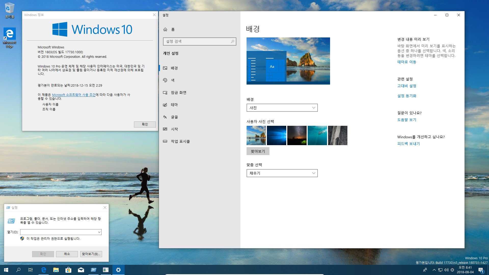
Task: Open Task View on the taskbar
Action: pyautogui.click(x=31, y=270)
